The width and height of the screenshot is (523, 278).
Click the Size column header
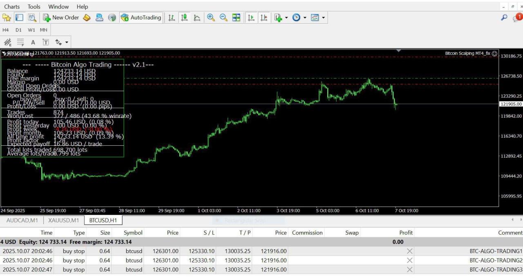[105, 233]
